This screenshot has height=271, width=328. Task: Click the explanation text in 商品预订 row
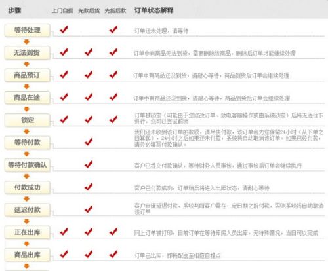pos(211,75)
